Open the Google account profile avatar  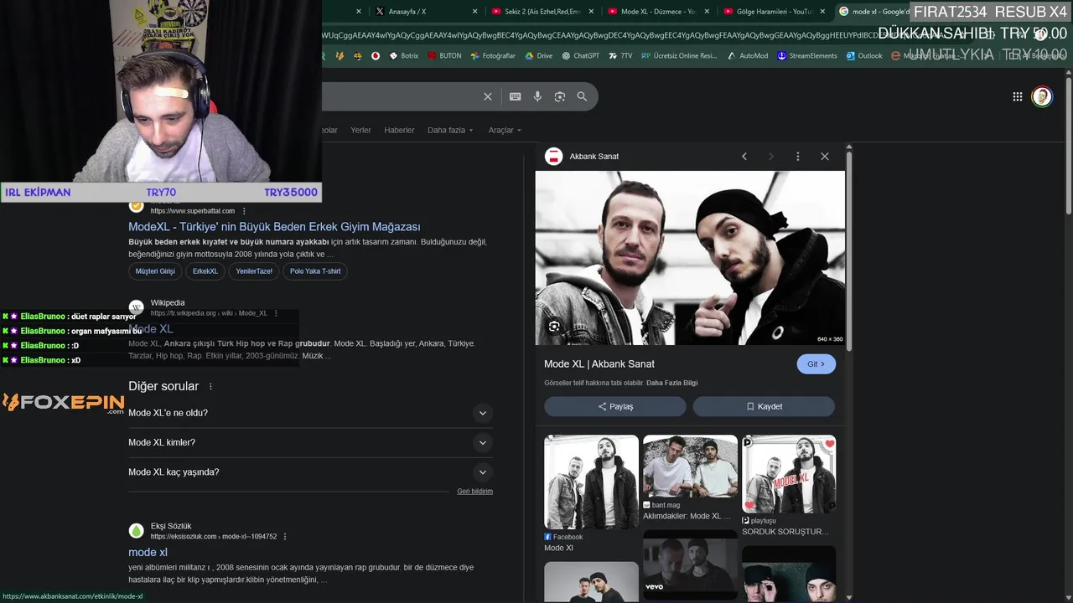(1042, 96)
